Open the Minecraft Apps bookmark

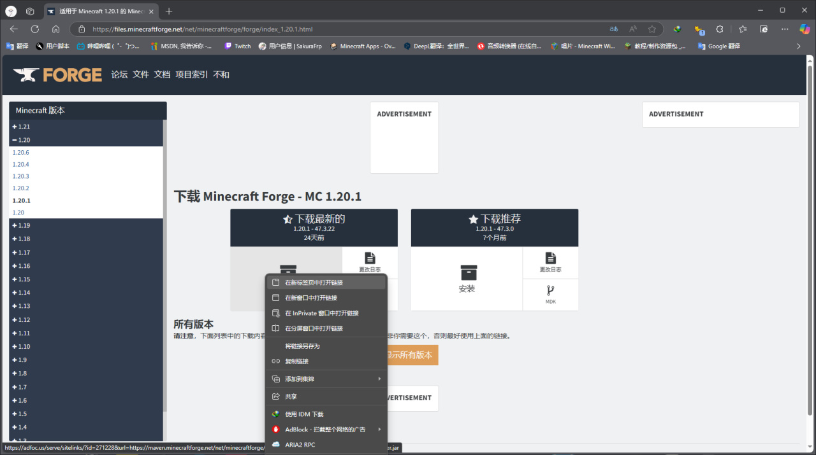(363, 46)
